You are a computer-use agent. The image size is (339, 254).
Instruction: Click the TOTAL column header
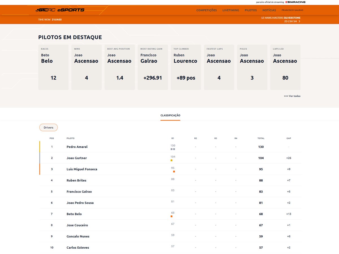click(261, 138)
